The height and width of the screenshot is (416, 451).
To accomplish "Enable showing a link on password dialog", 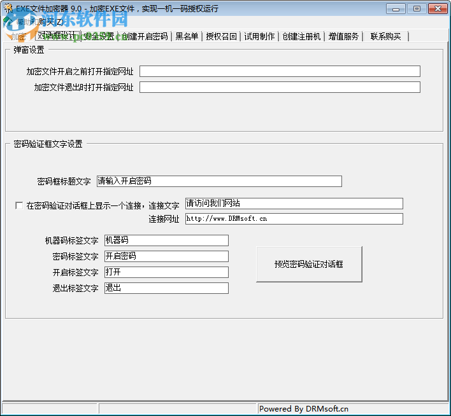I will (x=19, y=205).
